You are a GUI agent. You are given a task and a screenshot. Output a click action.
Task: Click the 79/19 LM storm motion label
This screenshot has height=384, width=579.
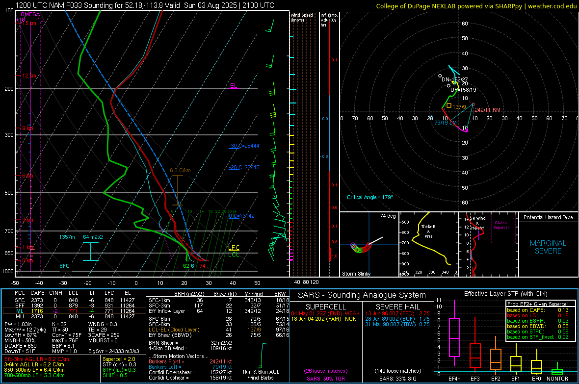(x=446, y=123)
